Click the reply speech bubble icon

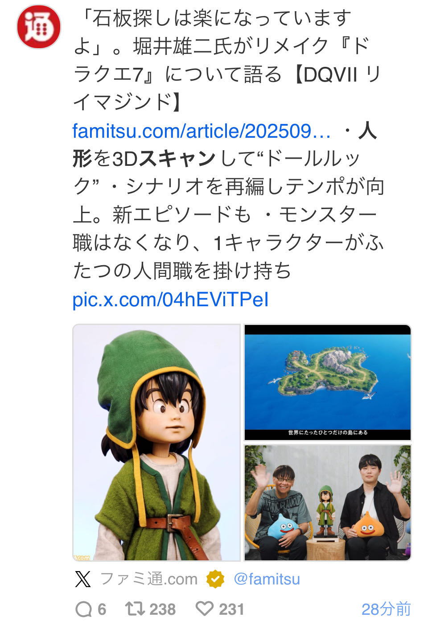pyautogui.click(x=83, y=609)
